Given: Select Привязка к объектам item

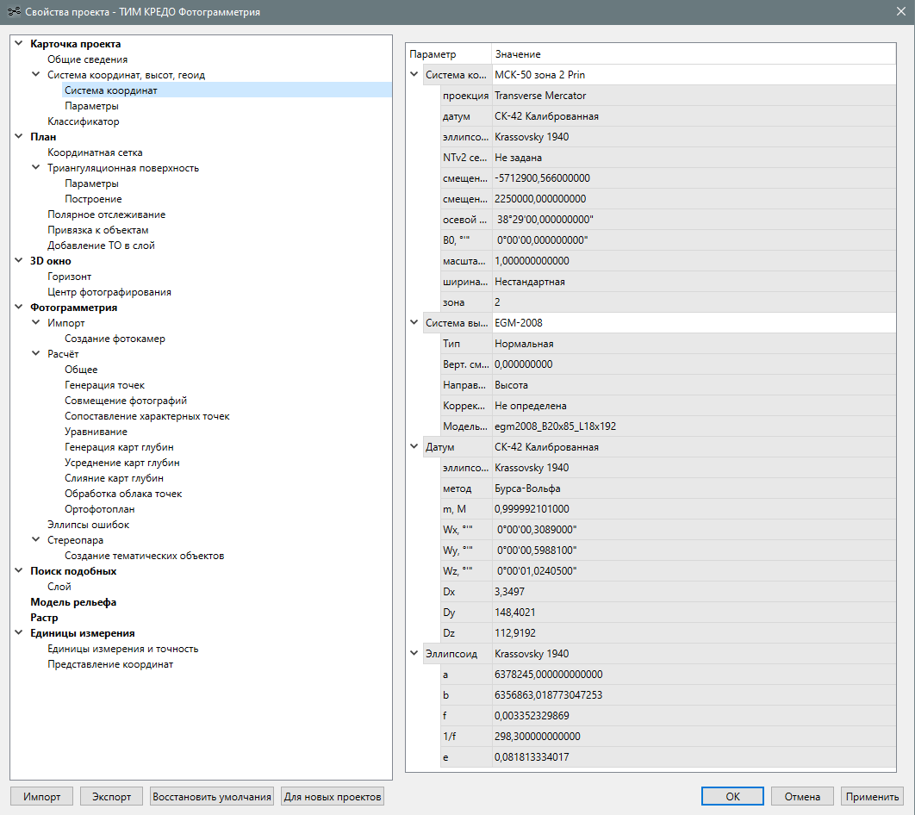Looking at the screenshot, I should point(98,230).
